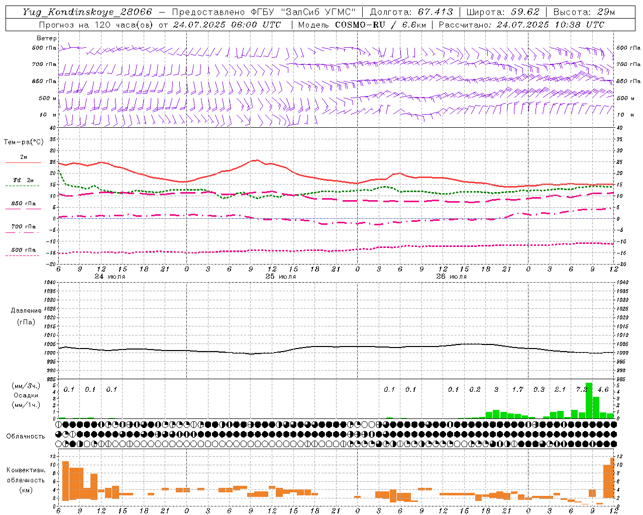
Task: Click the 1.7 precipitation total value
Action: 517,389
